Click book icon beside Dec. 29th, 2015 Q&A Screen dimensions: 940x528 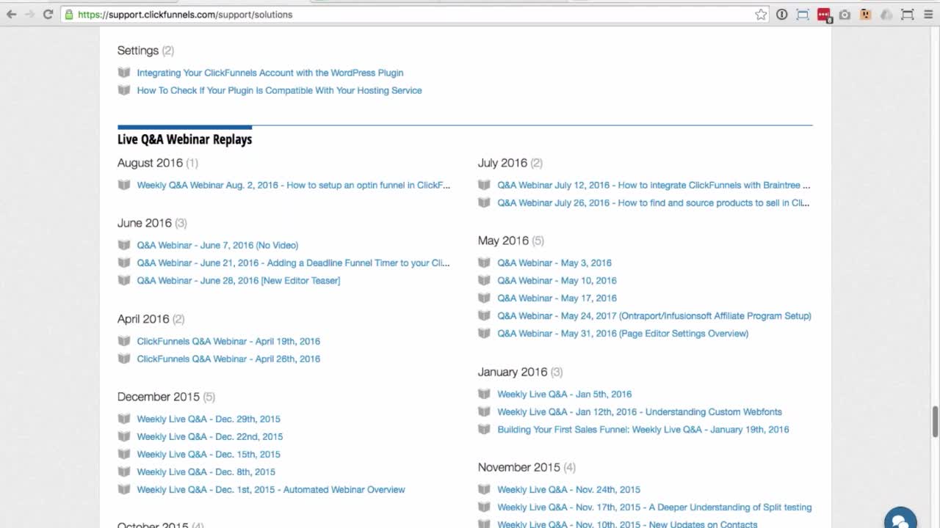[124, 419]
